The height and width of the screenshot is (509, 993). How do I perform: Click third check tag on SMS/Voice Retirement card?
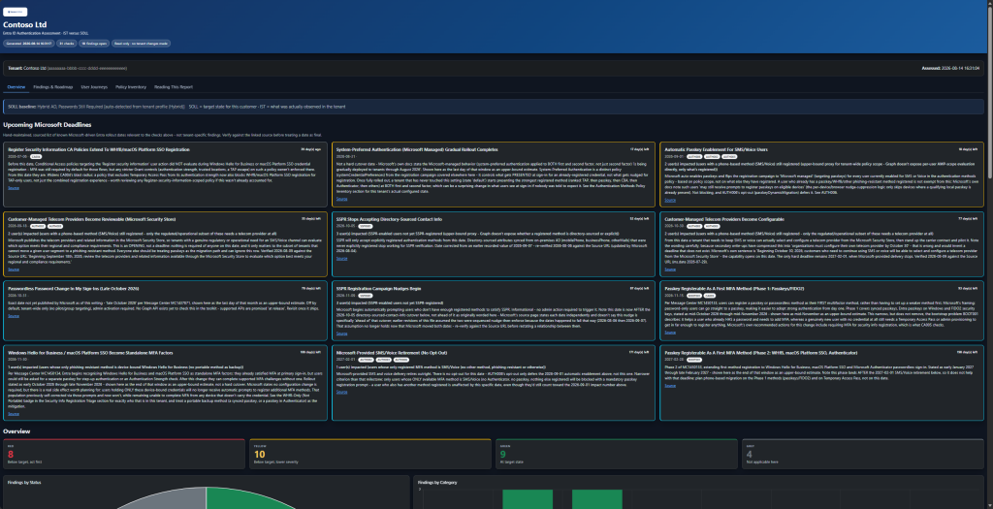click(x=401, y=360)
